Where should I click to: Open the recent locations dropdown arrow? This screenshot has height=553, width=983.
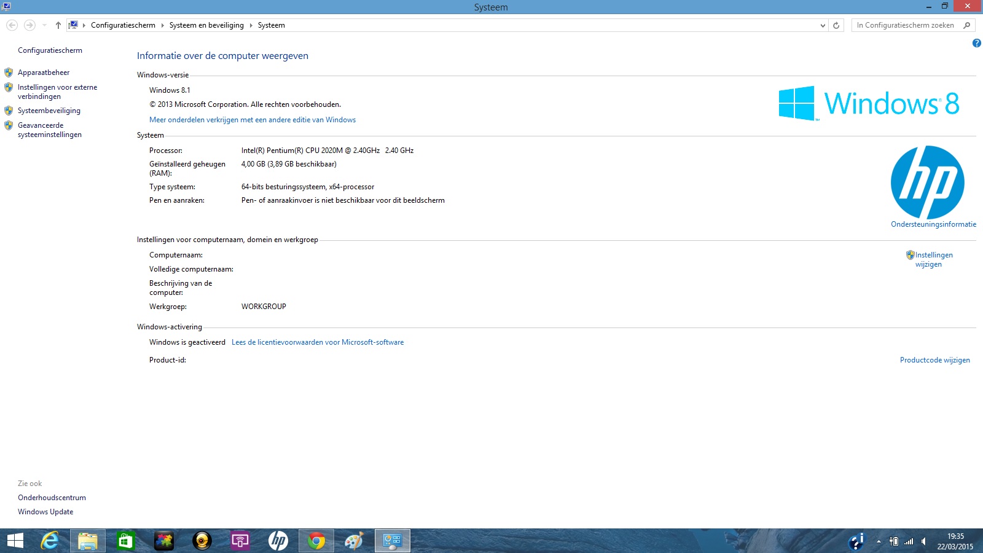44,25
